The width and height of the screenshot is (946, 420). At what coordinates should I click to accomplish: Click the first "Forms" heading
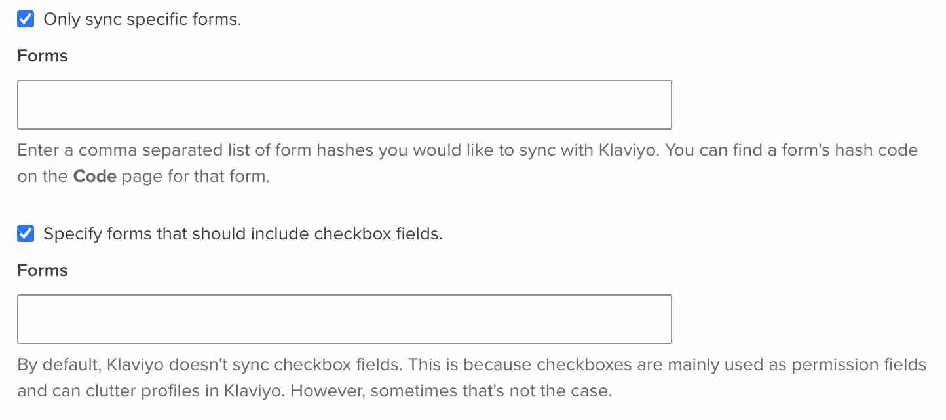pos(42,56)
